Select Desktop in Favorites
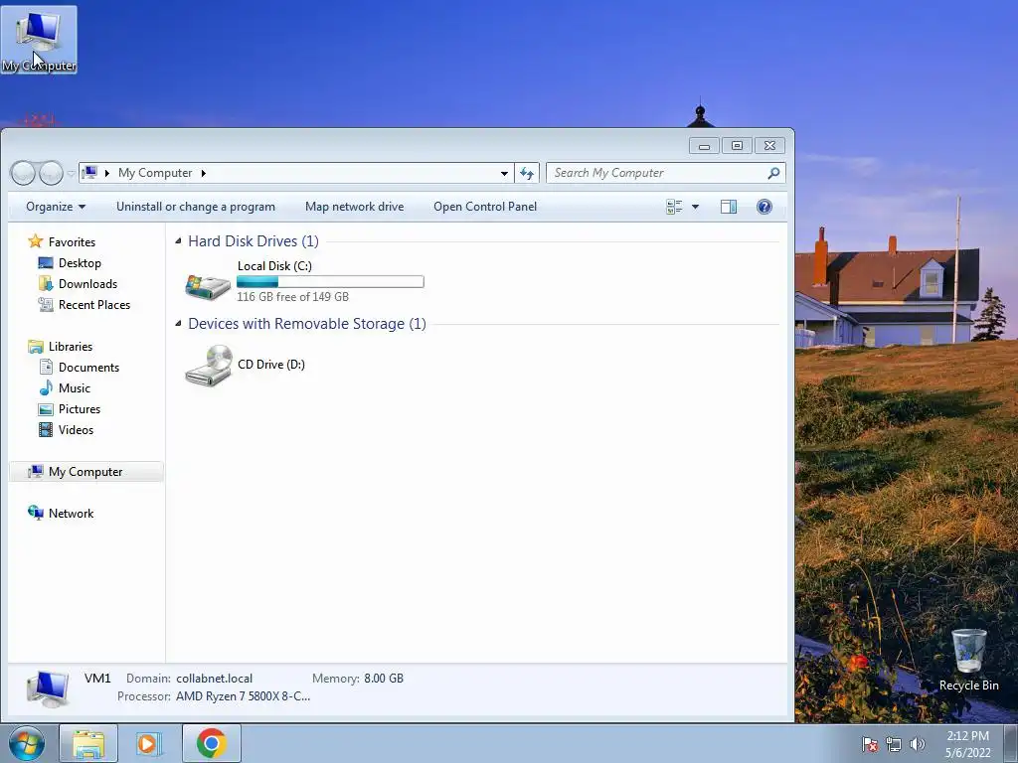 pos(80,262)
